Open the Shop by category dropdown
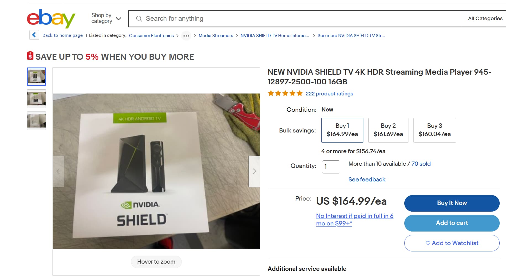The image size is (506, 278). 106,18
